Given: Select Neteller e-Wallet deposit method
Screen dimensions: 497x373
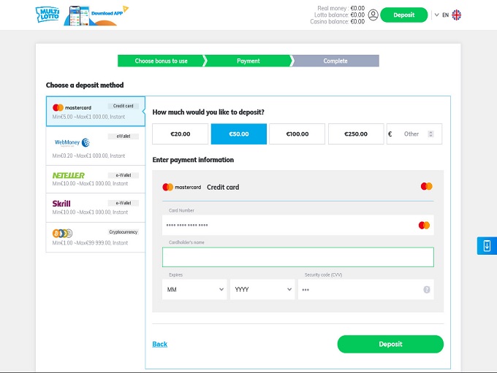Looking at the screenshot, I should coord(95,180).
